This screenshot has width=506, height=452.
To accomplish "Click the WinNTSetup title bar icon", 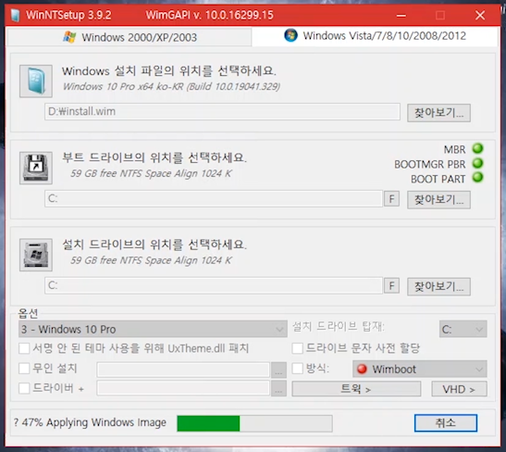I will (x=15, y=15).
